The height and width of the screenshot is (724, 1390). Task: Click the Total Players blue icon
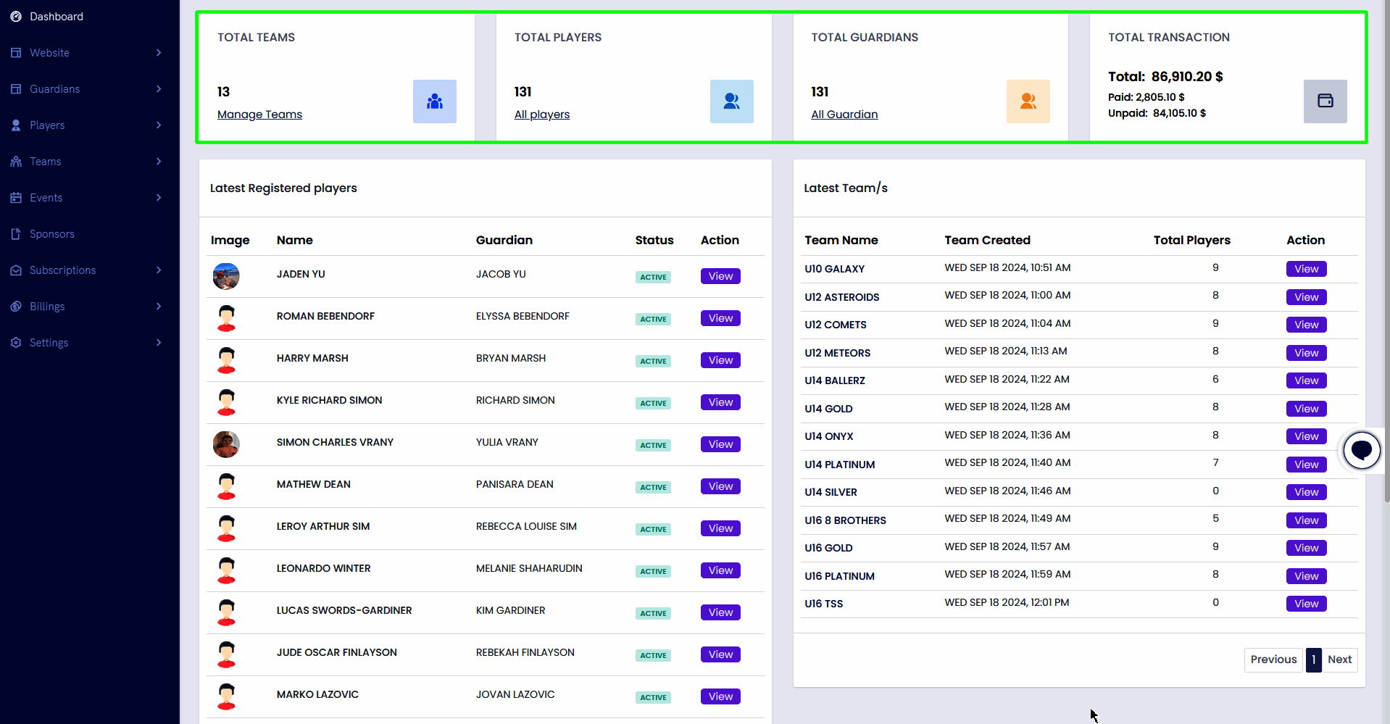tap(731, 101)
